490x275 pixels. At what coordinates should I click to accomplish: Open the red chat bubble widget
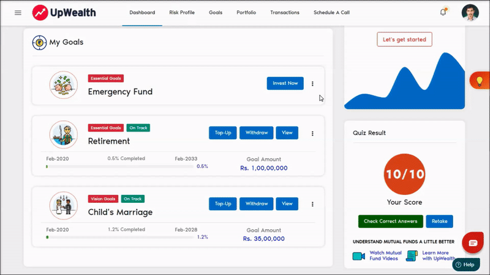(472, 243)
